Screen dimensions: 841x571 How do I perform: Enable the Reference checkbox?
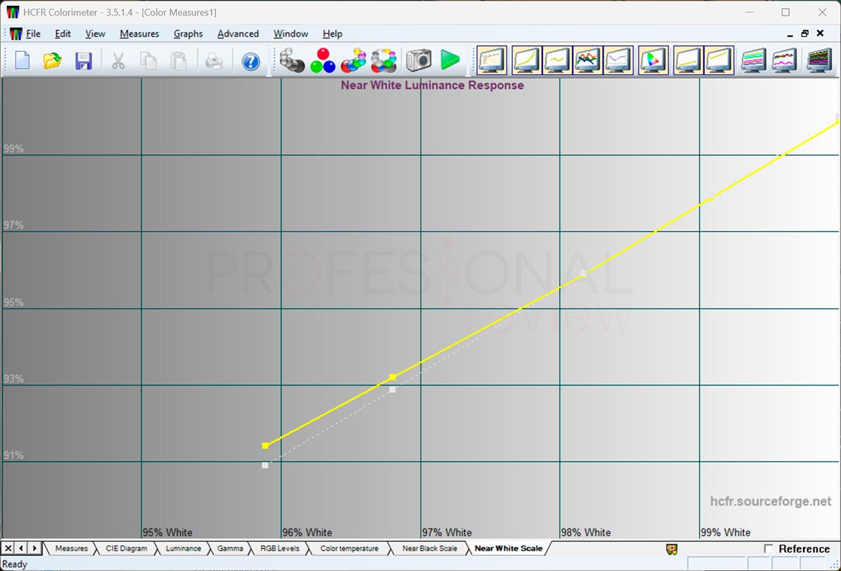click(x=769, y=549)
